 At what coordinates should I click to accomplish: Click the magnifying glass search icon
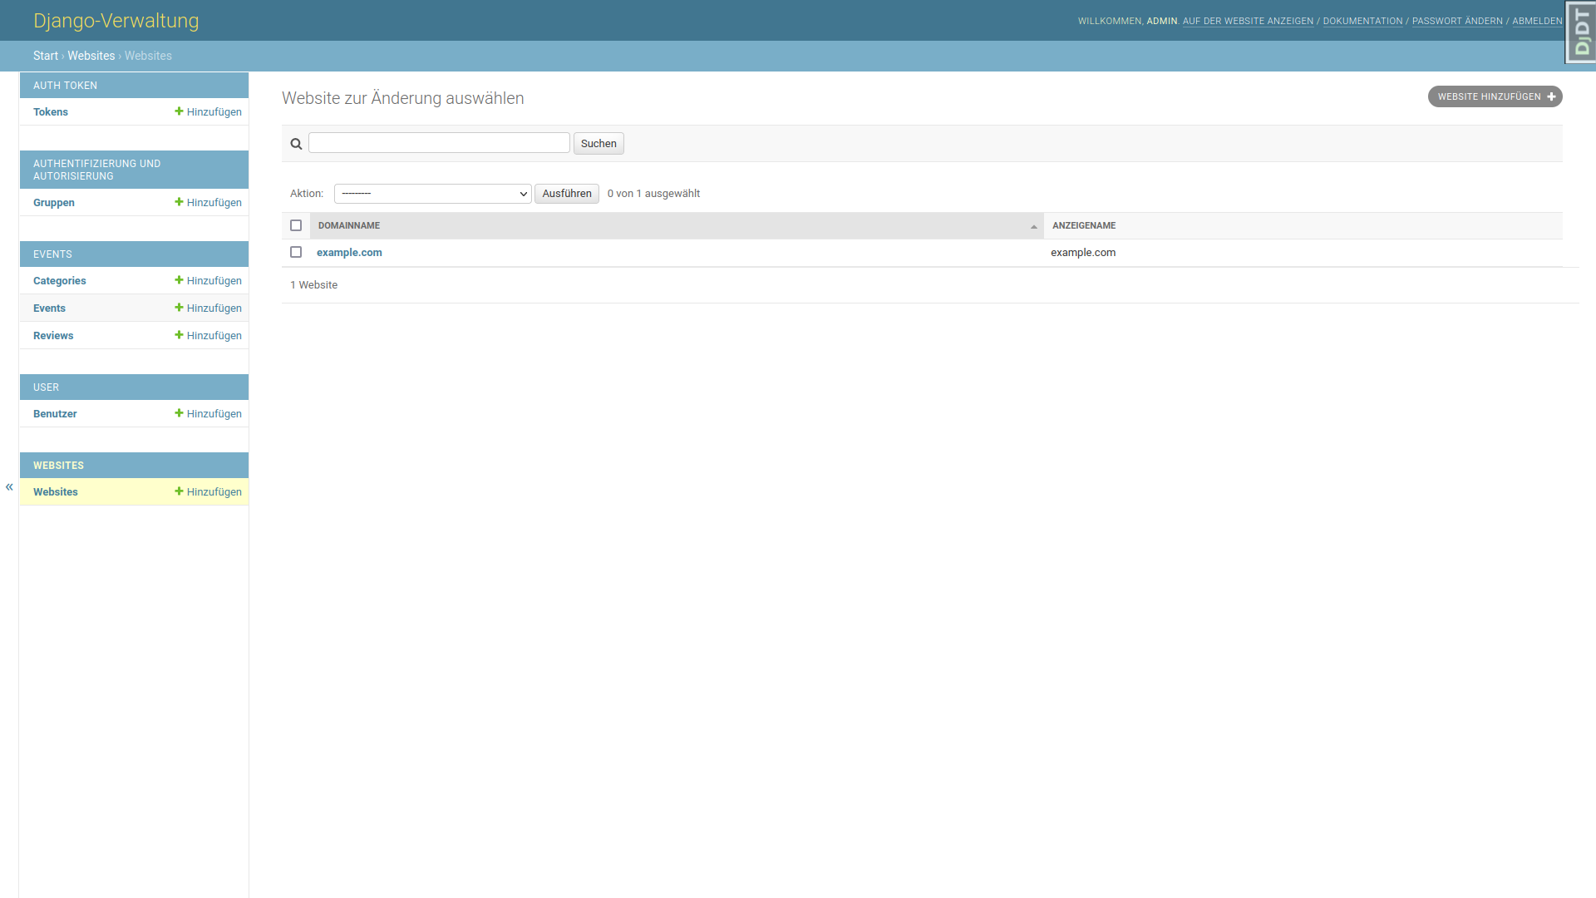click(x=296, y=143)
